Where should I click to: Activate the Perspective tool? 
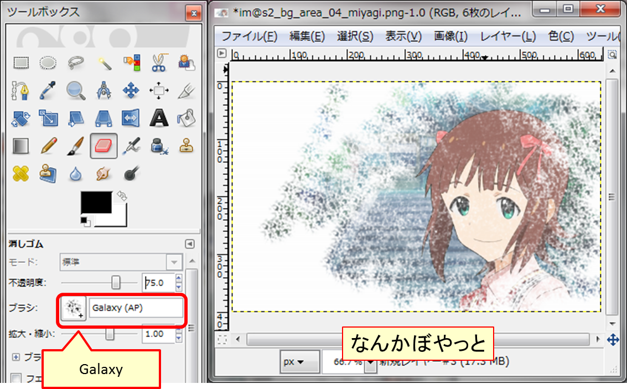[x=103, y=118]
